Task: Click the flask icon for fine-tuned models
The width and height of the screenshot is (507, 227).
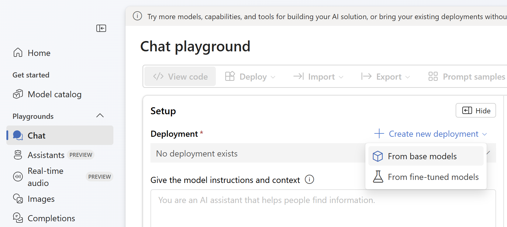Action: 378,177
